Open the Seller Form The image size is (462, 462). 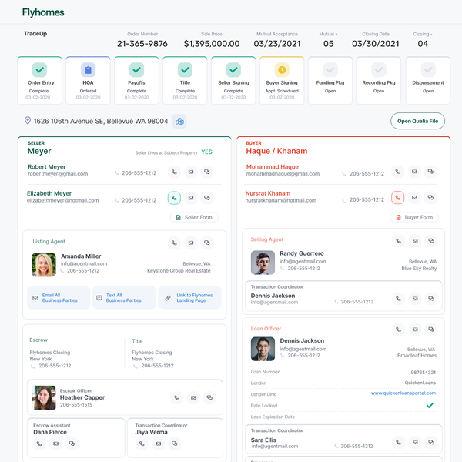[x=195, y=217]
